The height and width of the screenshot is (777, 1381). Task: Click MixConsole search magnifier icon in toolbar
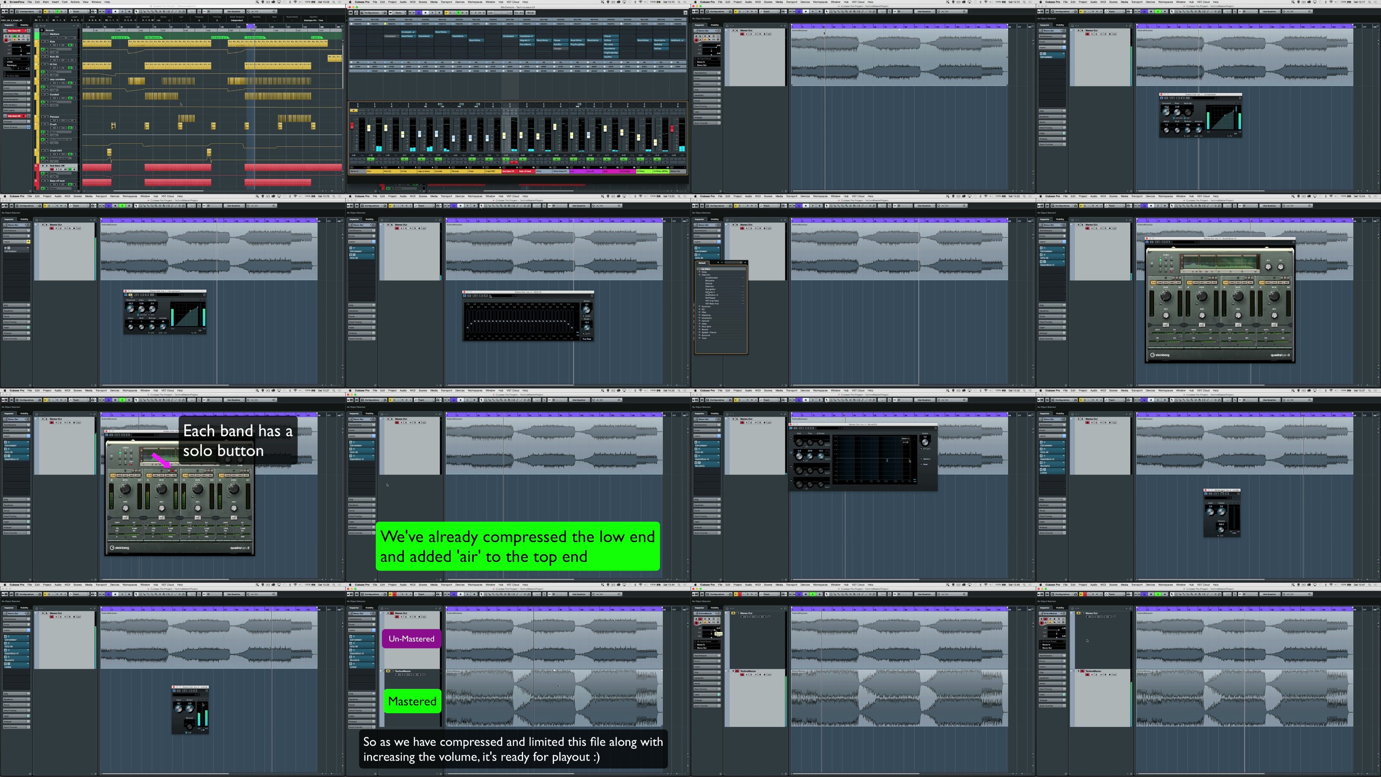[x=356, y=13]
